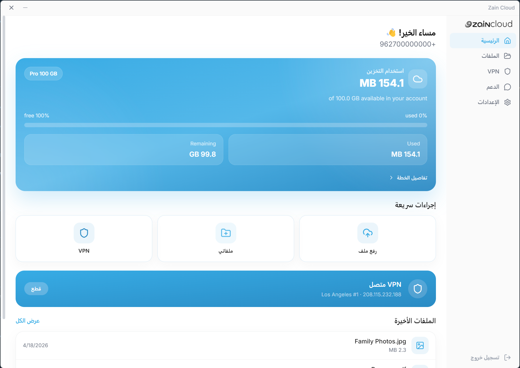Open the ملفاتي my files card
Viewport: 520px width, 368px height.
(226, 238)
